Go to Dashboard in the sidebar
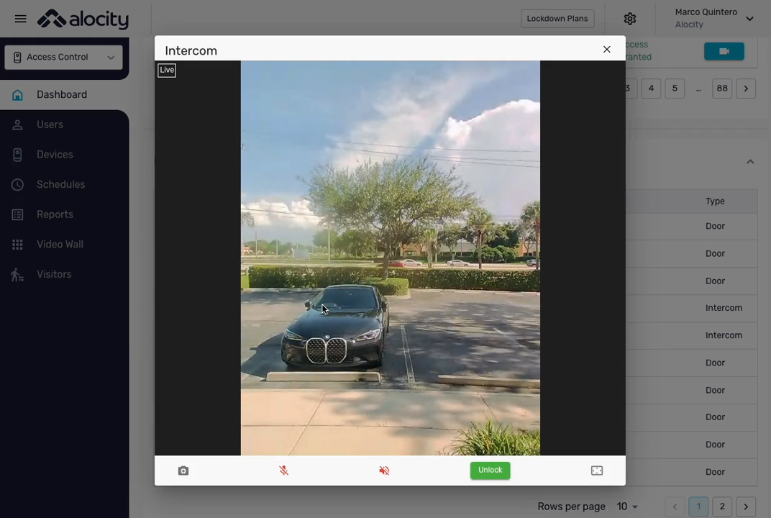This screenshot has height=518, width=771. [x=62, y=94]
